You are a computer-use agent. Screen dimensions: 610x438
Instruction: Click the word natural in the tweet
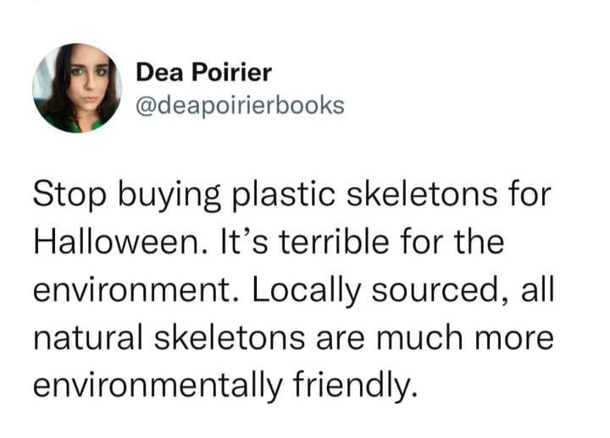pyautogui.click(x=88, y=337)
